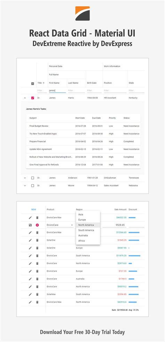Screen dimensions: 165x342
Task: Click the discount bar for $46522.35 row
Action: tap(132, 218)
